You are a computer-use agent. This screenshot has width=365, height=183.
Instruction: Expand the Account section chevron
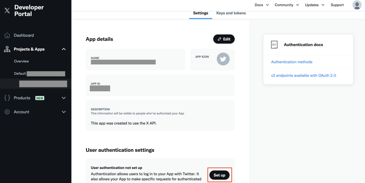64,112
